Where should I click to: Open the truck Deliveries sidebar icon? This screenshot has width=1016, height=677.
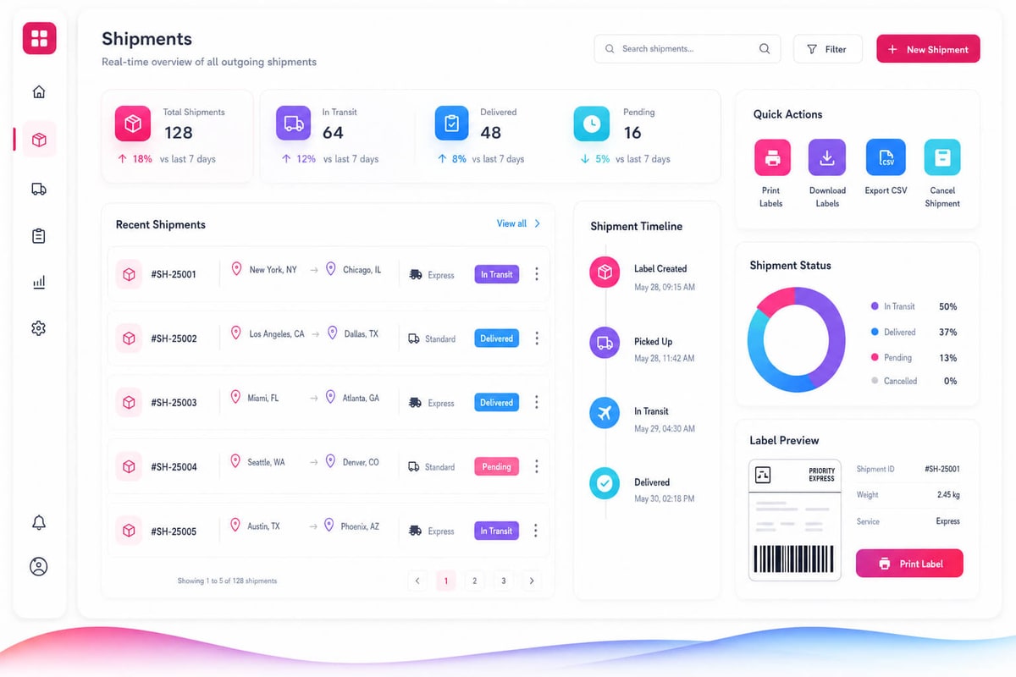point(39,189)
